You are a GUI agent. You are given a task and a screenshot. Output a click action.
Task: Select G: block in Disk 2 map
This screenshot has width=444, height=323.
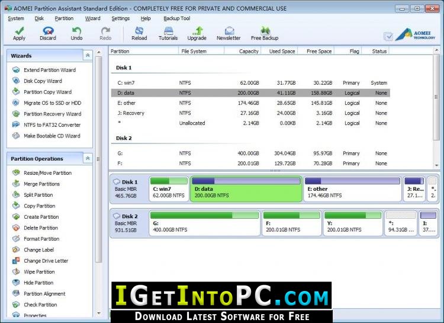[x=204, y=223]
